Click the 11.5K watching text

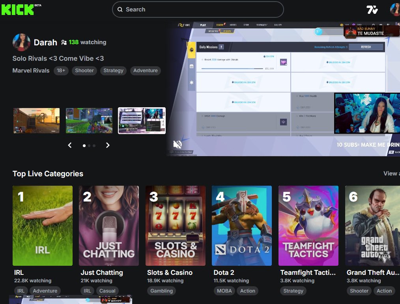click(231, 280)
